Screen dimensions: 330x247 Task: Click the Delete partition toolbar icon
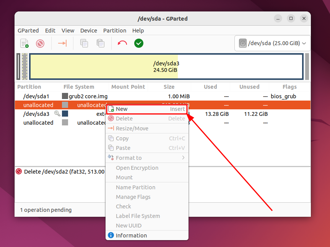40,44
